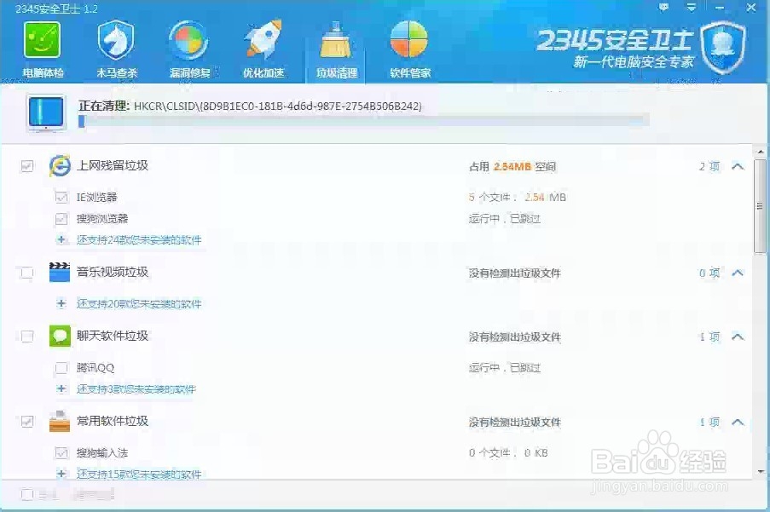
Task: Open the 木马查杀 trojan scan icon
Action: 116,40
